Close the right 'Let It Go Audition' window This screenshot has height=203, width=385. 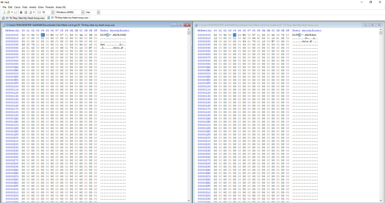point(379,25)
